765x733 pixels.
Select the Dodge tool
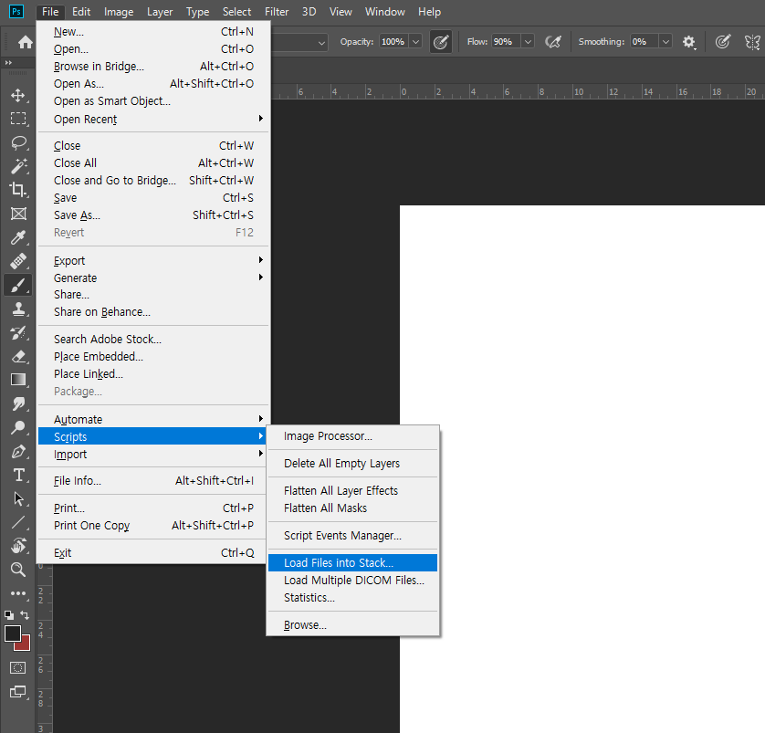(18, 428)
